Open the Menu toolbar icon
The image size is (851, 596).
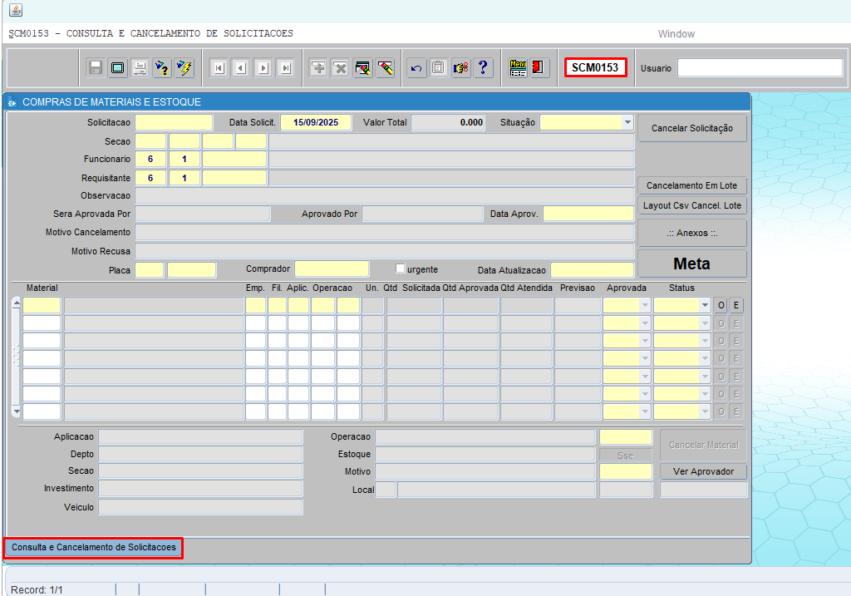click(x=518, y=68)
